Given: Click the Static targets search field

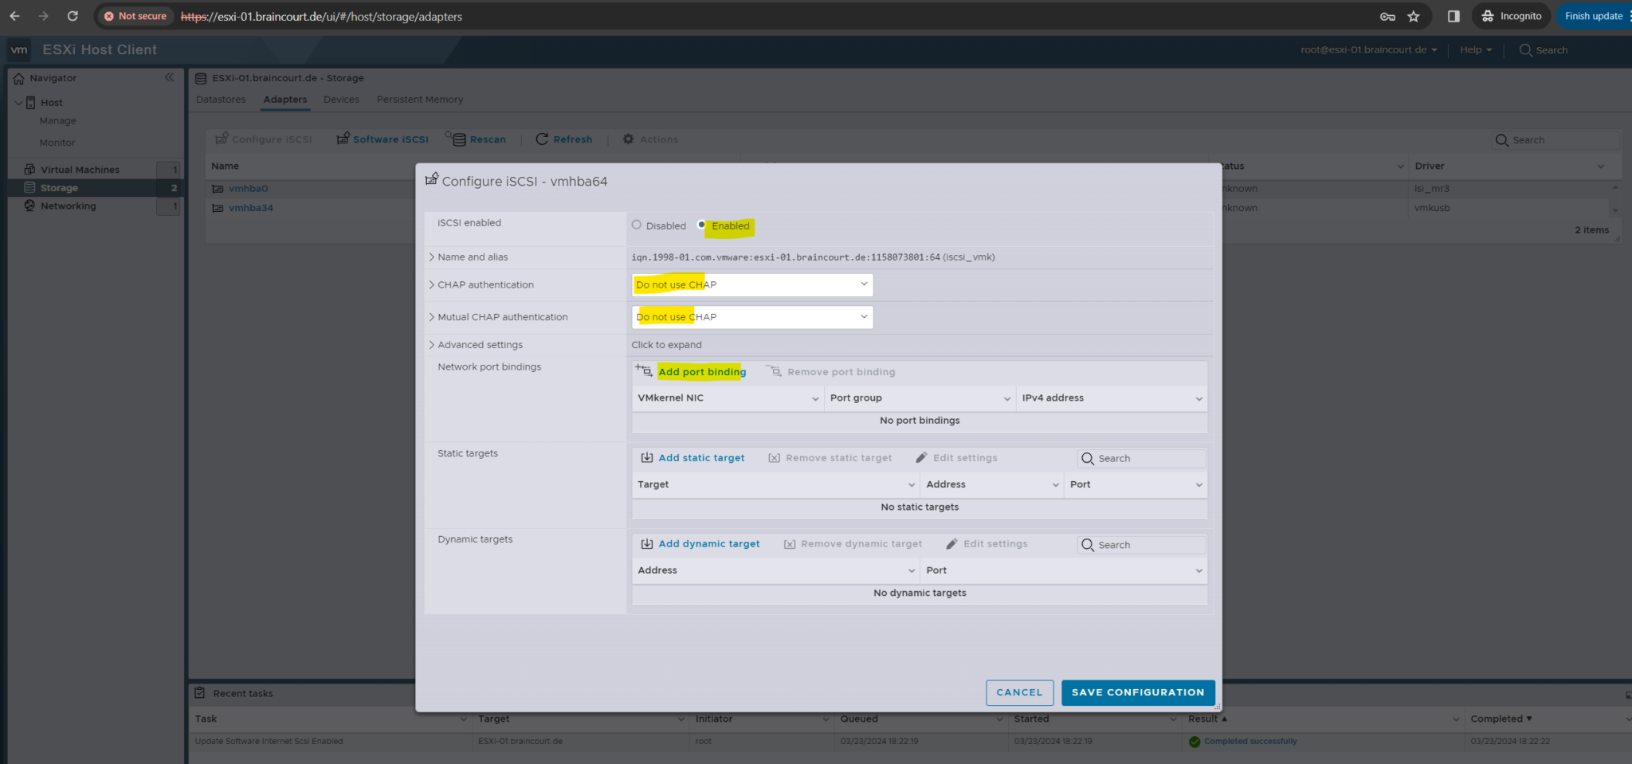Looking at the screenshot, I should tap(1142, 458).
